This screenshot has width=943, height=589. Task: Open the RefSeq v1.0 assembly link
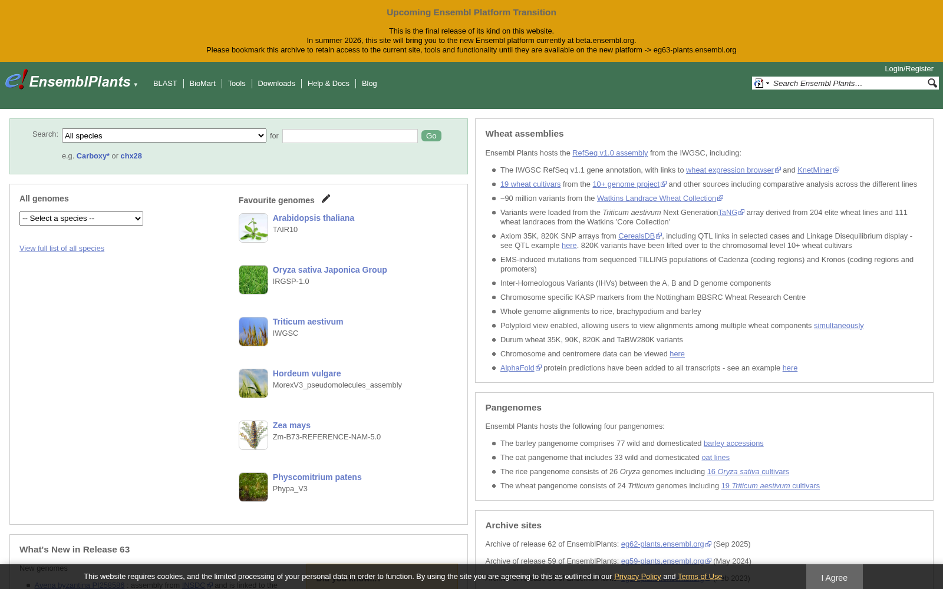point(610,153)
